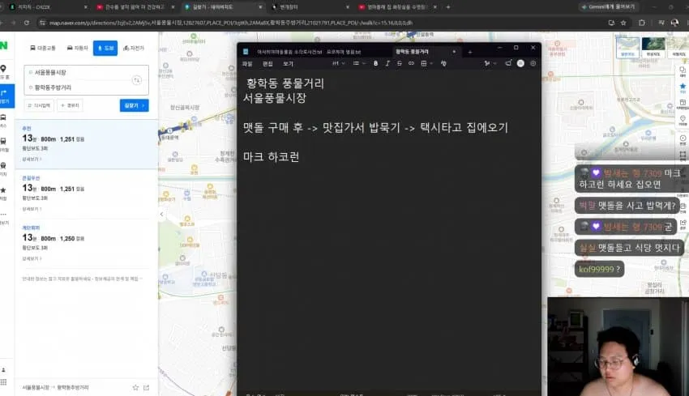Open the list style dropdown in Notepad

[x=359, y=63]
